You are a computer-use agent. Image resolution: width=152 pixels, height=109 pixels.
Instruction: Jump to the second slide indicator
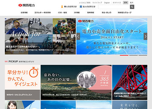click(x=133, y=55)
